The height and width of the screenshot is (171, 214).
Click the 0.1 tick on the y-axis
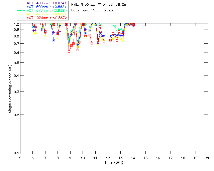[x=15, y=153]
